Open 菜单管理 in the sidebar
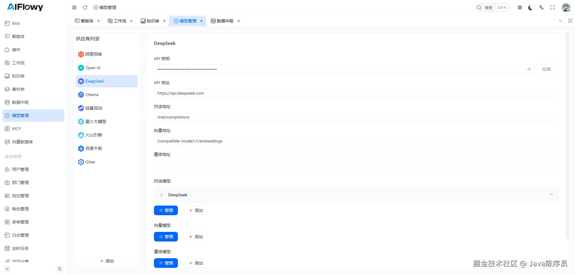The width and height of the screenshot is (575, 275). [x=33, y=222]
